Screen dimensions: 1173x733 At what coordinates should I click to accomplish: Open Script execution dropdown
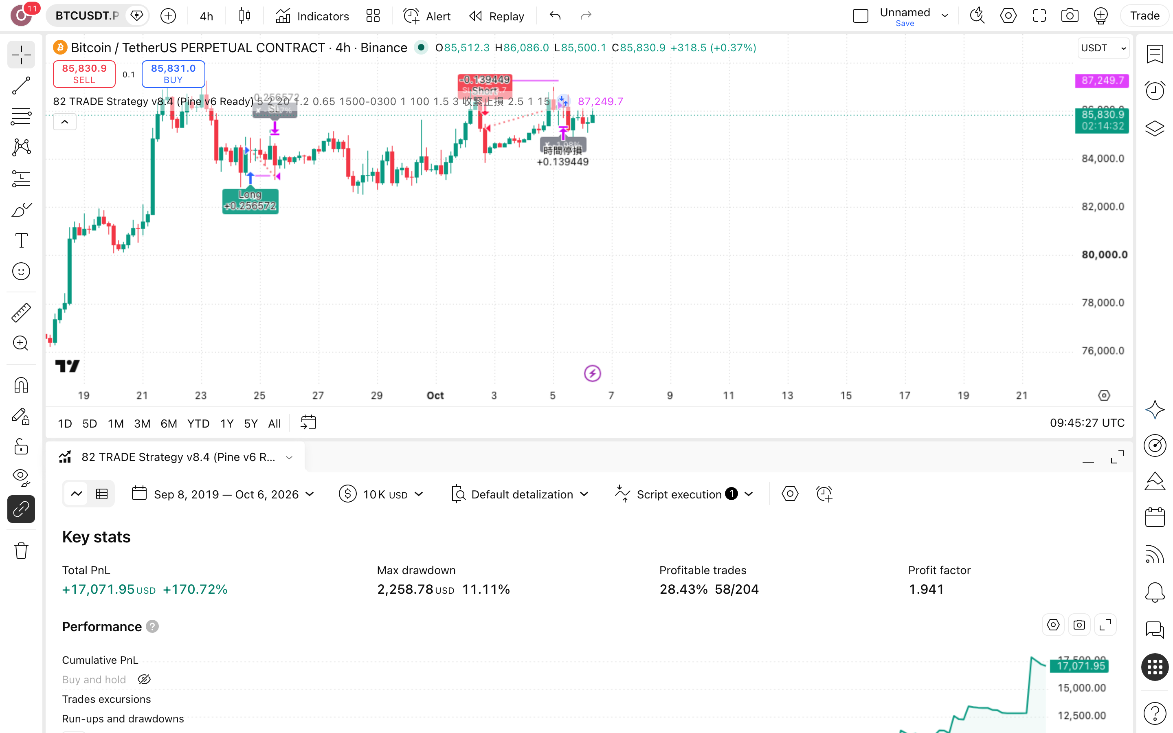(x=684, y=494)
